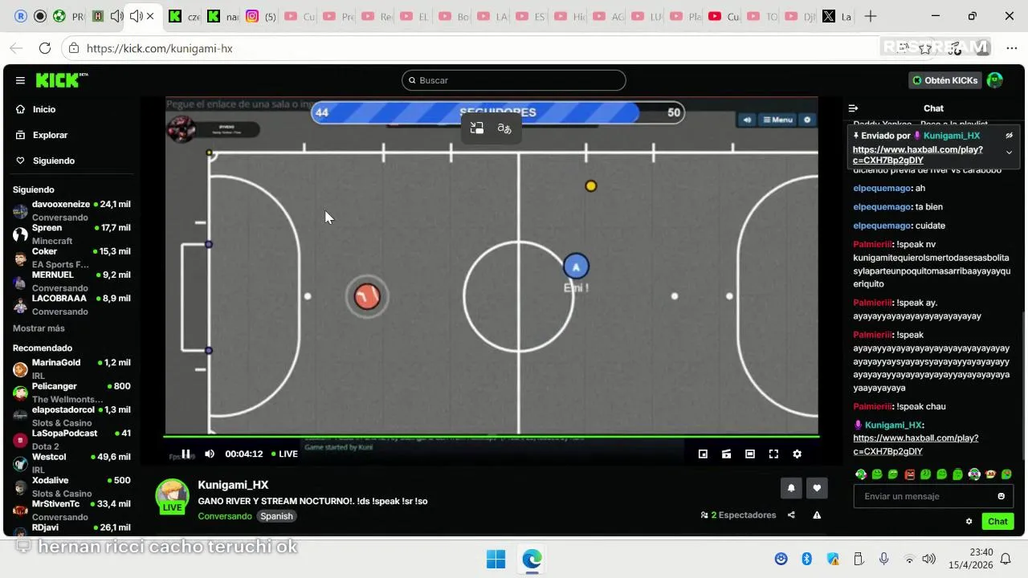The width and height of the screenshot is (1028, 578).
Task: Open MrStivenTc recommended channel
Action: [72, 510]
